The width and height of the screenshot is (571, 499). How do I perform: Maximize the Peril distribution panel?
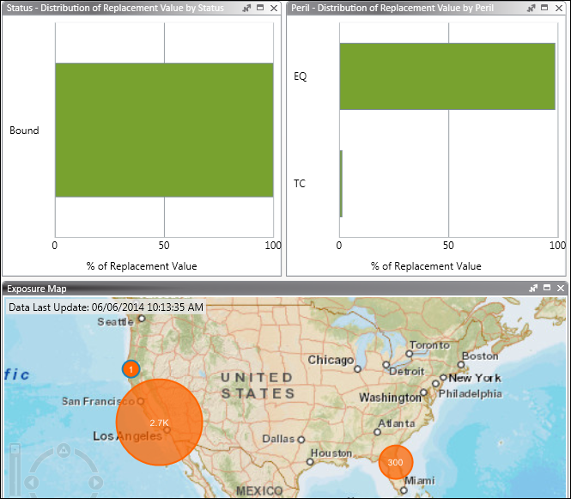[x=545, y=8]
